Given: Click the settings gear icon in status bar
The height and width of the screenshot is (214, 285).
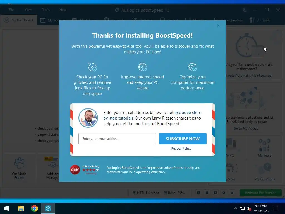Looking at the screenshot, I should 224,193.
